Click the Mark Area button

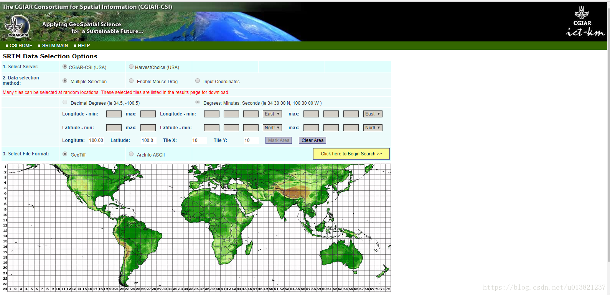279,140
